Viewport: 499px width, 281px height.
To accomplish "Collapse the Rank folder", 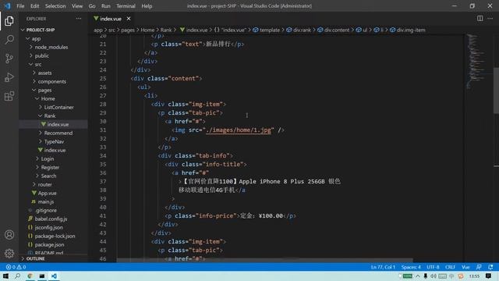I will pos(50,116).
